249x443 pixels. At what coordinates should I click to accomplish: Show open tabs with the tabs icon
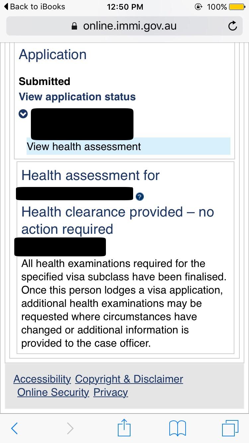(x=230, y=428)
